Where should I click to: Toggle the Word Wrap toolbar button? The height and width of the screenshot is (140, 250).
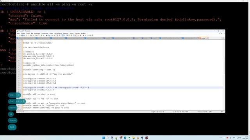pos(62,35)
